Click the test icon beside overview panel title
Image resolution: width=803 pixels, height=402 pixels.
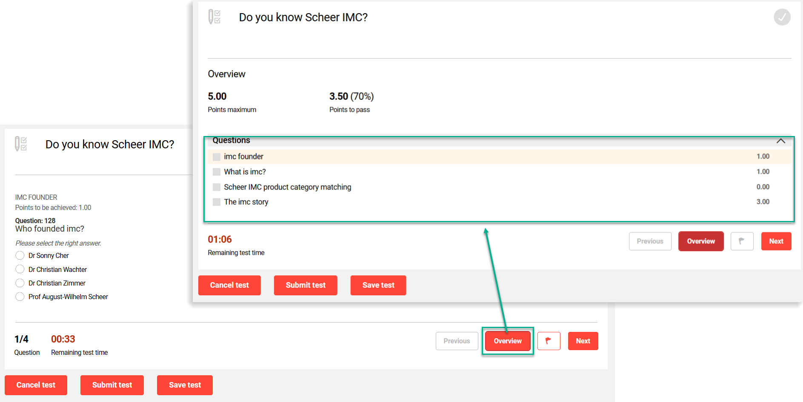coord(214,17)
